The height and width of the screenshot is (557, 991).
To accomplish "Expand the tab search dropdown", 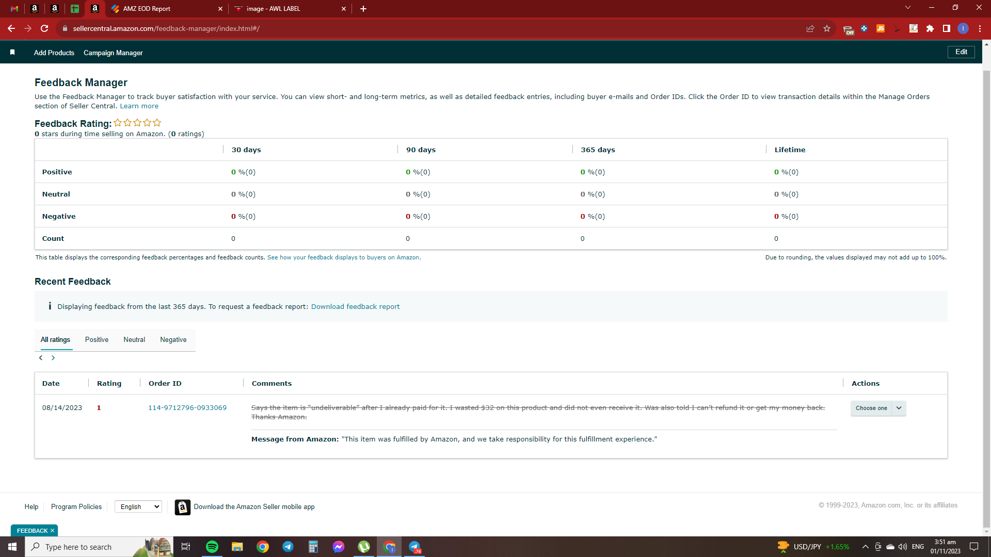I will coord(908,8).
